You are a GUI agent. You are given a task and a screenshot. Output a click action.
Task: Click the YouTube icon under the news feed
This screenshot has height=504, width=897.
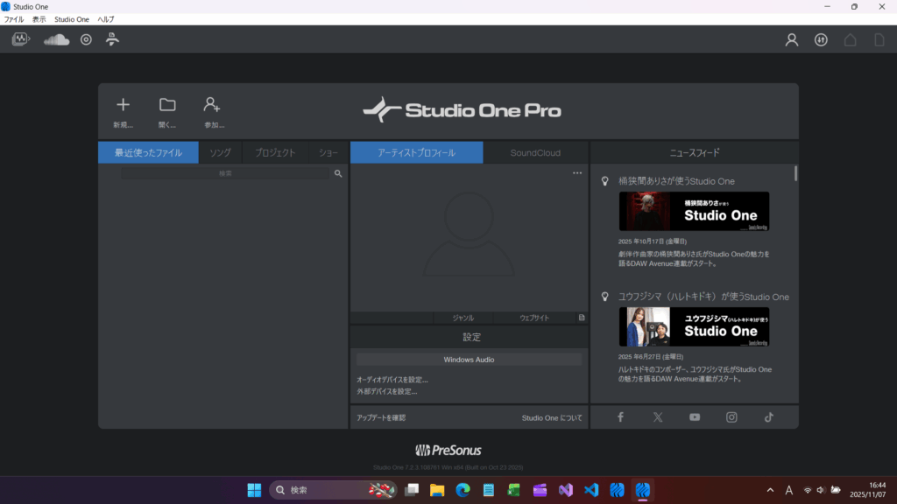pyautogui.click(x=695, y=417)
